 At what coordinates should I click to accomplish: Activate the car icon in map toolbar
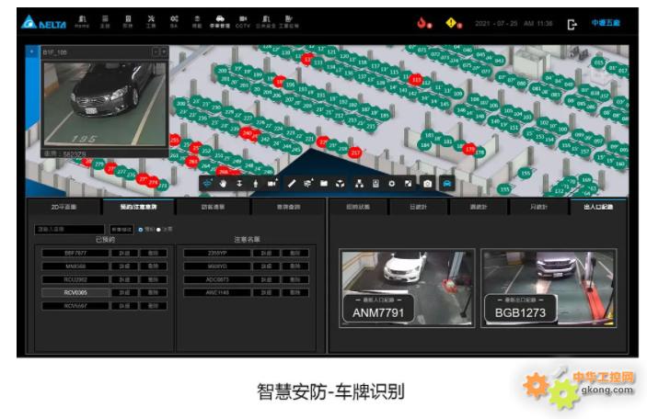[x=447, y=183]
